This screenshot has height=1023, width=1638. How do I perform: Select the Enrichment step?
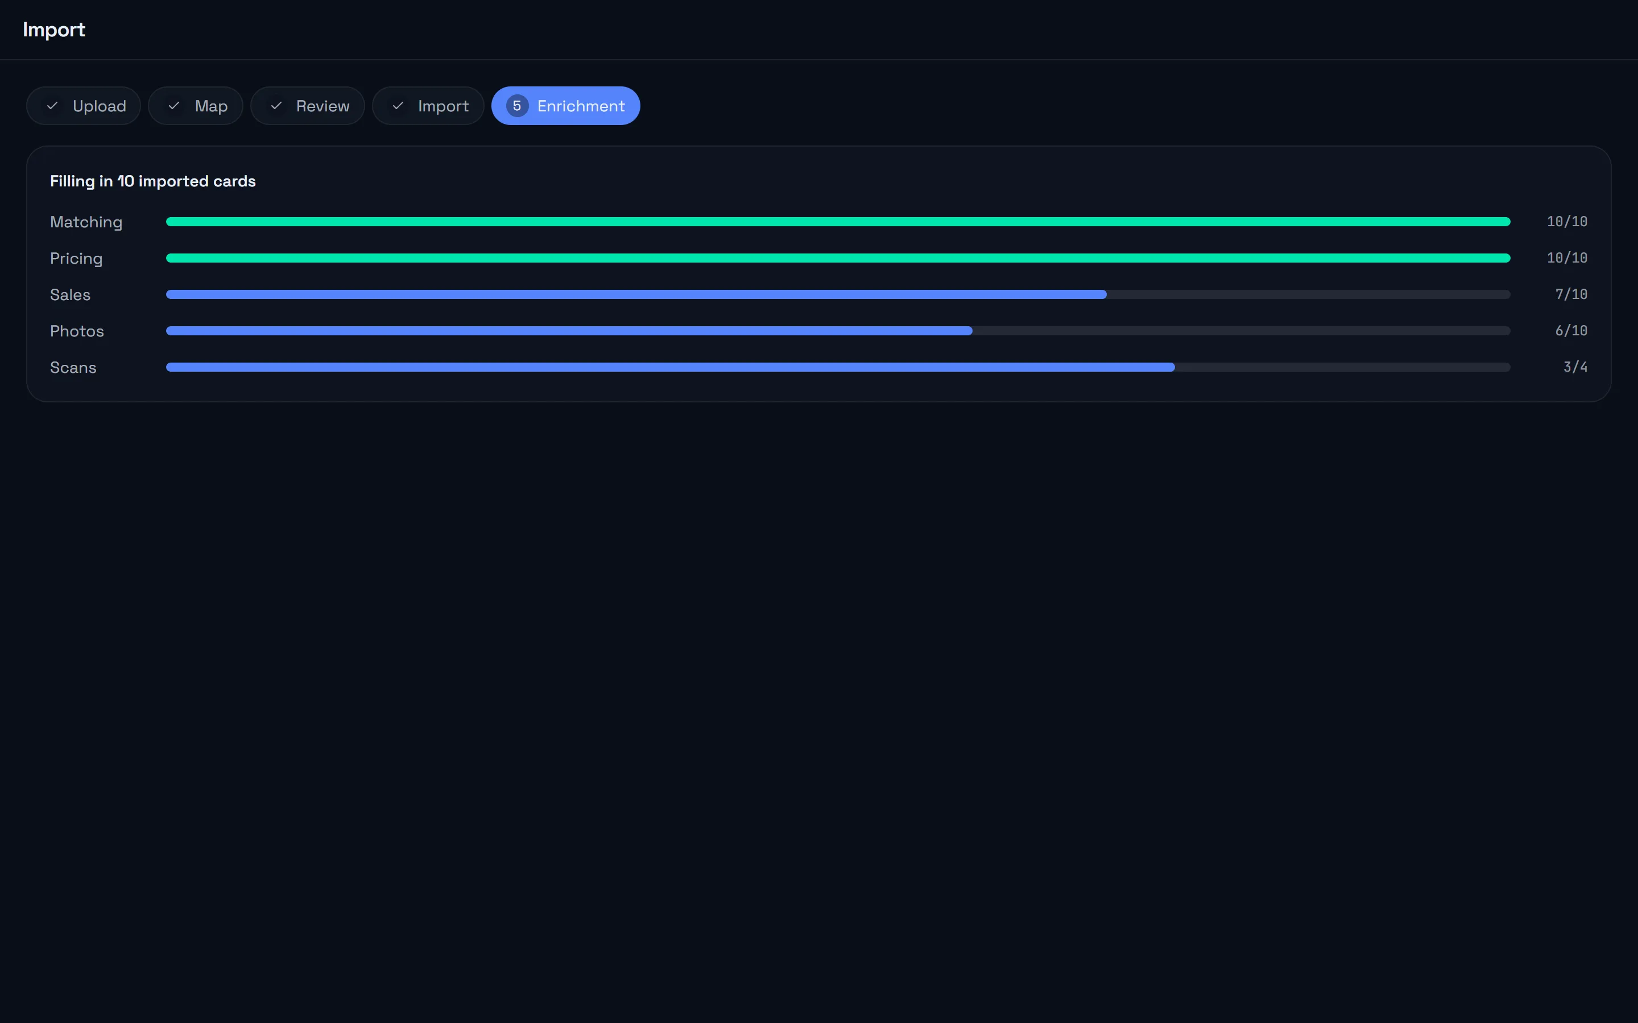point(566,106)
